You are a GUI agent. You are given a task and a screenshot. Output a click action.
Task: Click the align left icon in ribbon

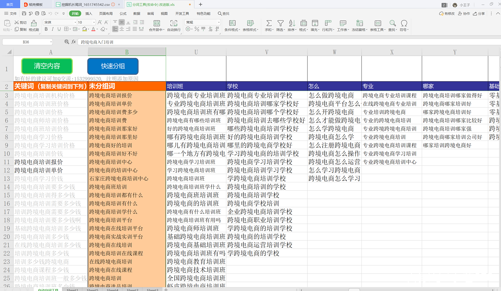pyautogui.click(x=115, y=29)
